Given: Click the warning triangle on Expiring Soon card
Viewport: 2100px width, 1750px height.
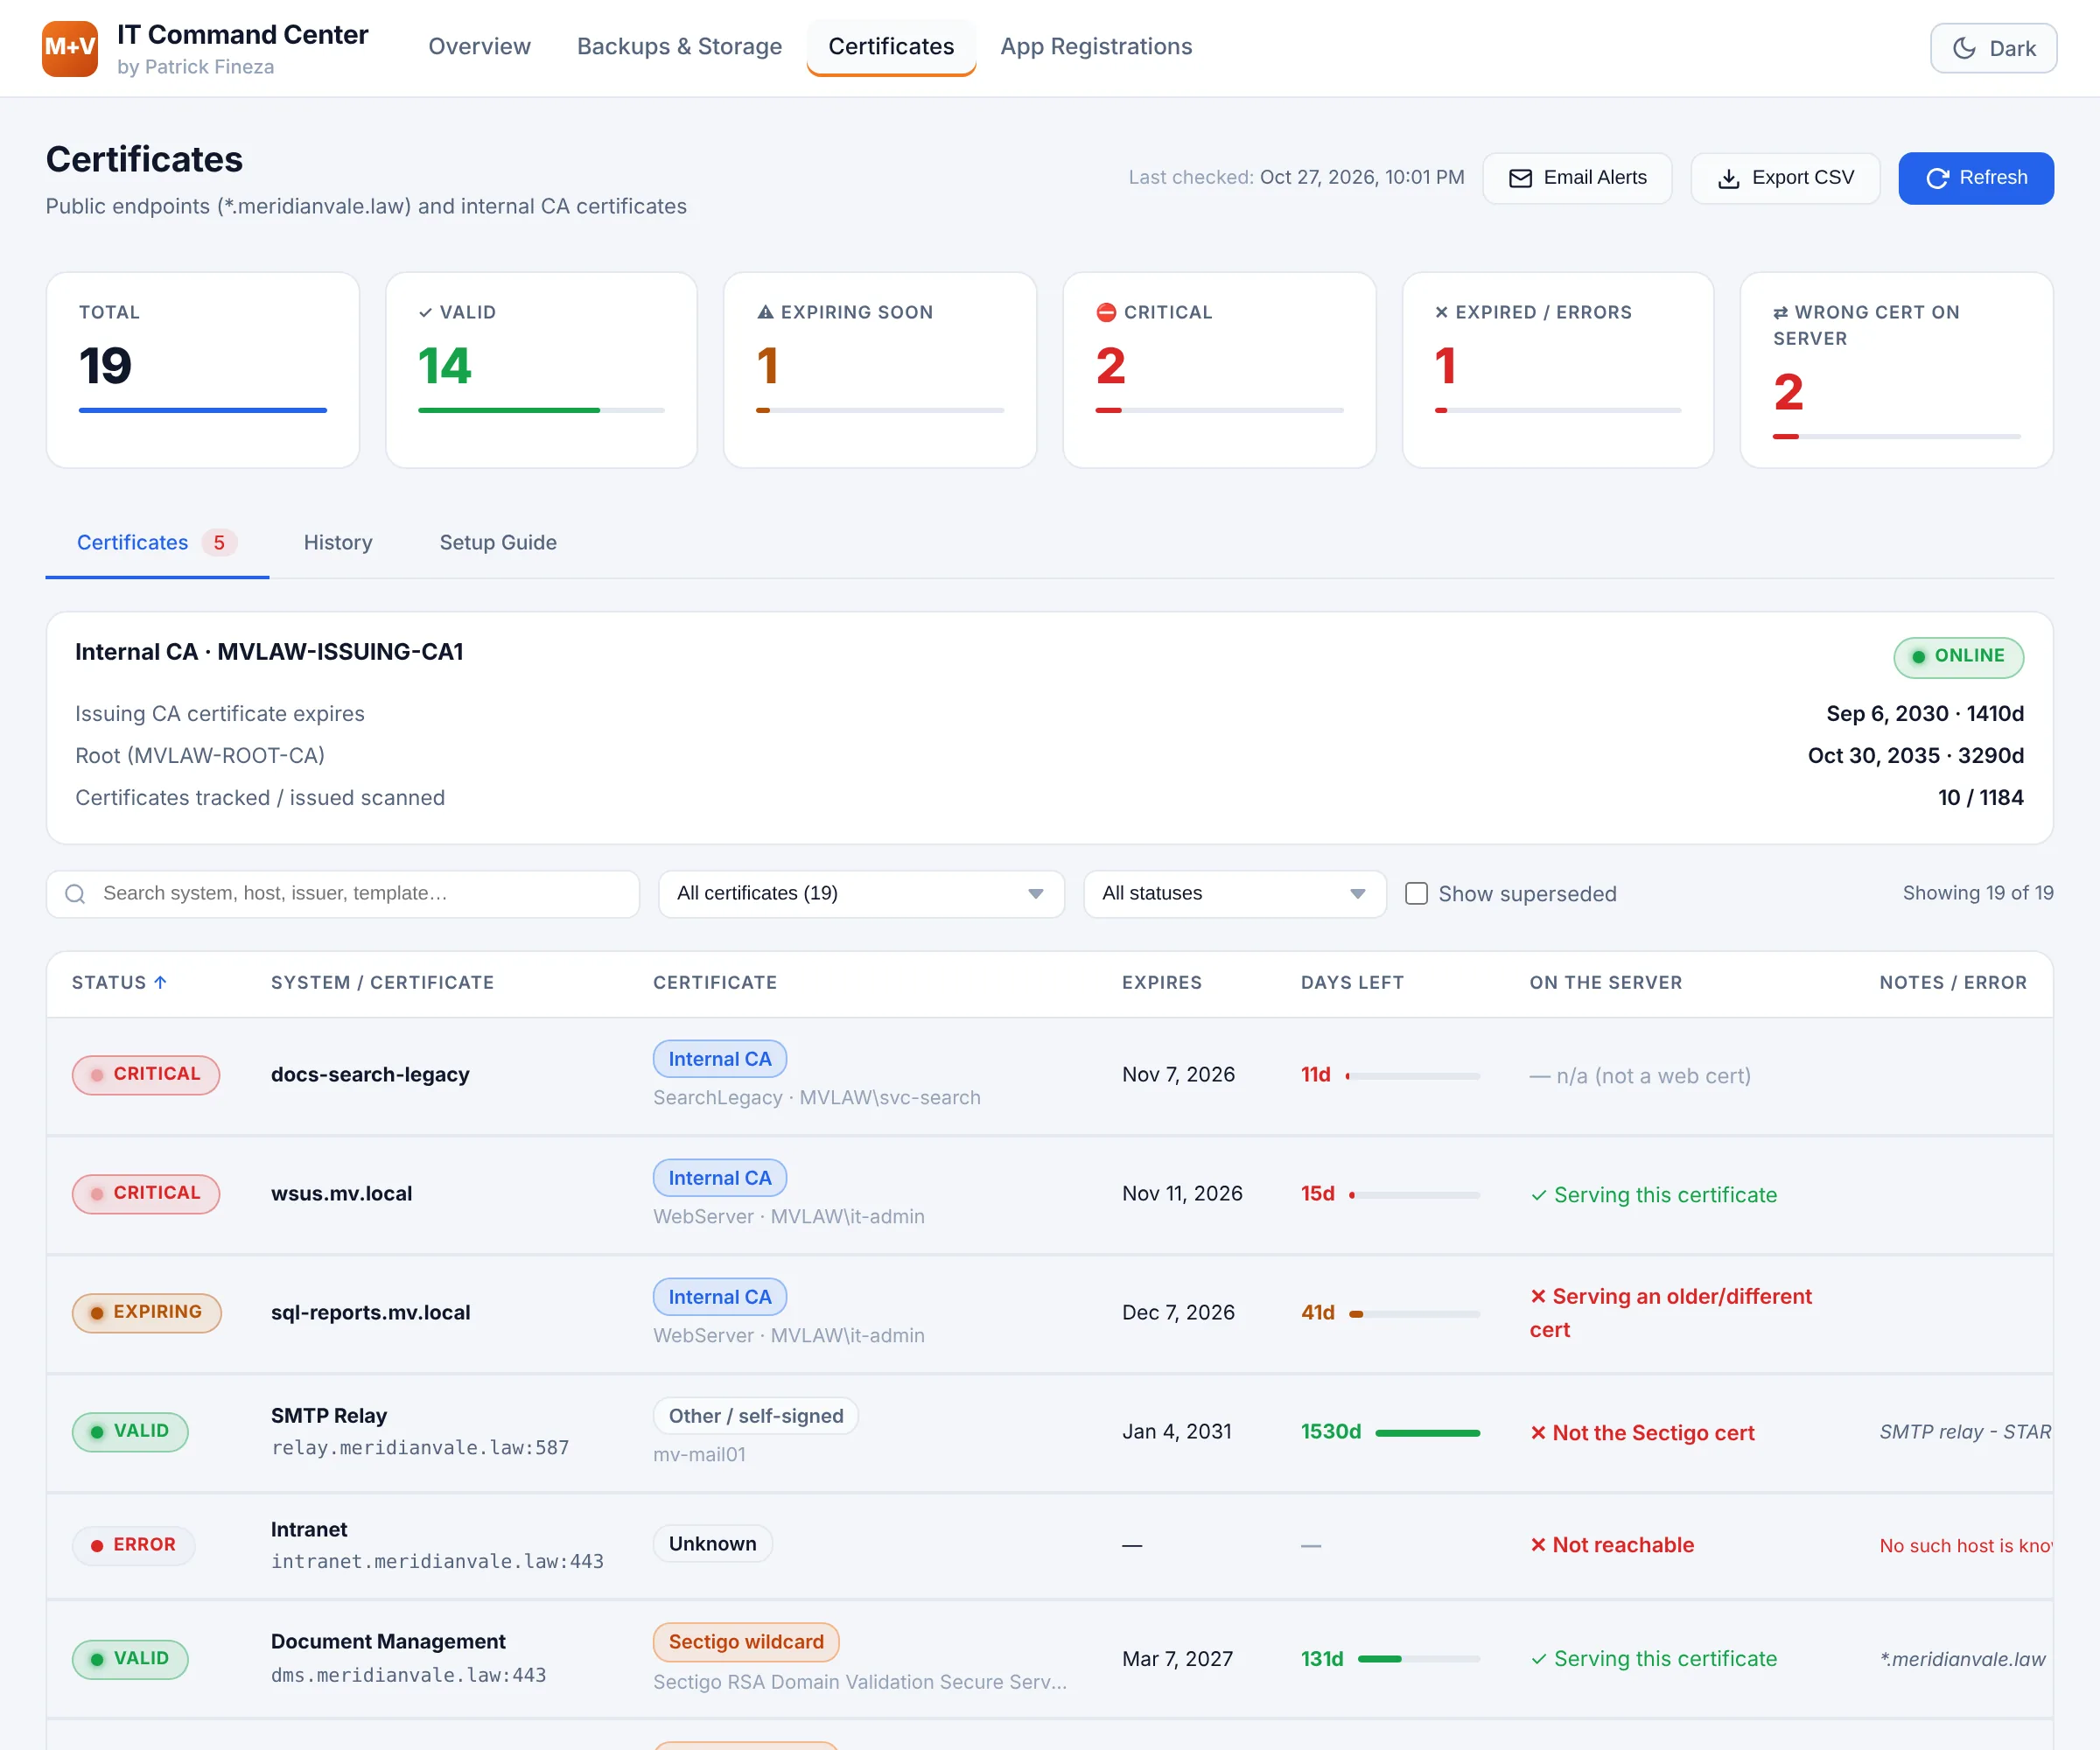Looking at the screenshot, I should [x=765, y=312].
